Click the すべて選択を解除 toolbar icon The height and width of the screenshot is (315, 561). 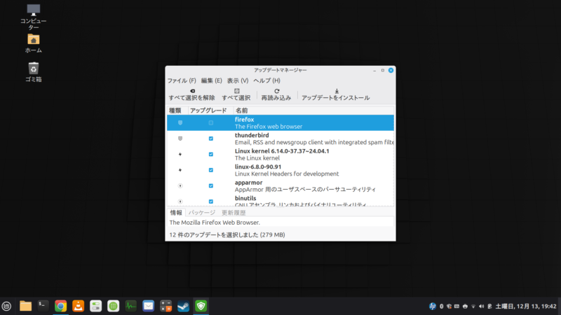click(191, 91)
